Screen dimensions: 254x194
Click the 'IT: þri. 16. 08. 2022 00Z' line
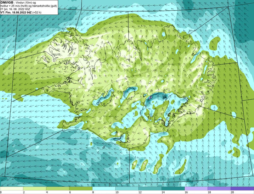click(x=15, y=9)
